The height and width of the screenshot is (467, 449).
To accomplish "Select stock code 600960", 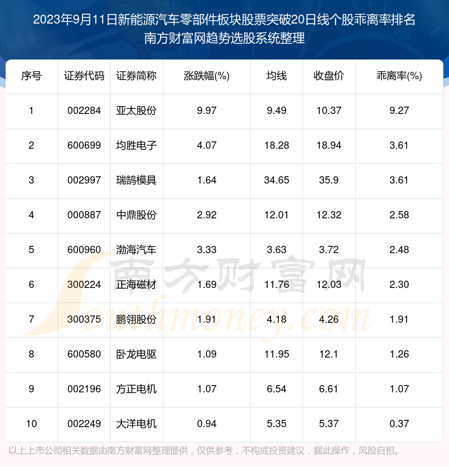I will [x=84, y=250].
